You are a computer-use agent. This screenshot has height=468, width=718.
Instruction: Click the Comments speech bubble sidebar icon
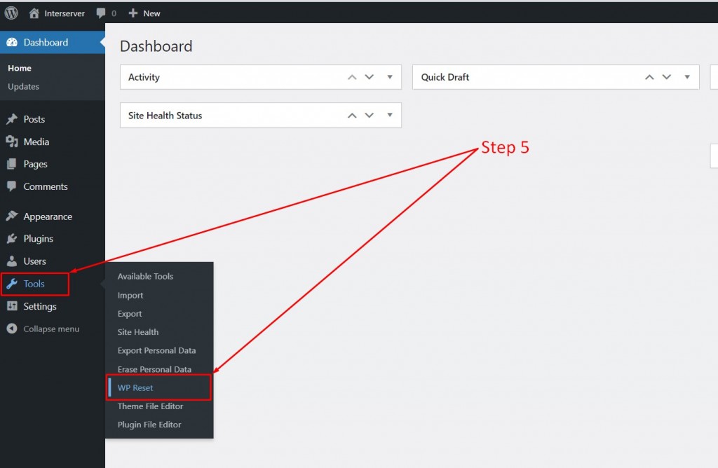coord(12,186)
